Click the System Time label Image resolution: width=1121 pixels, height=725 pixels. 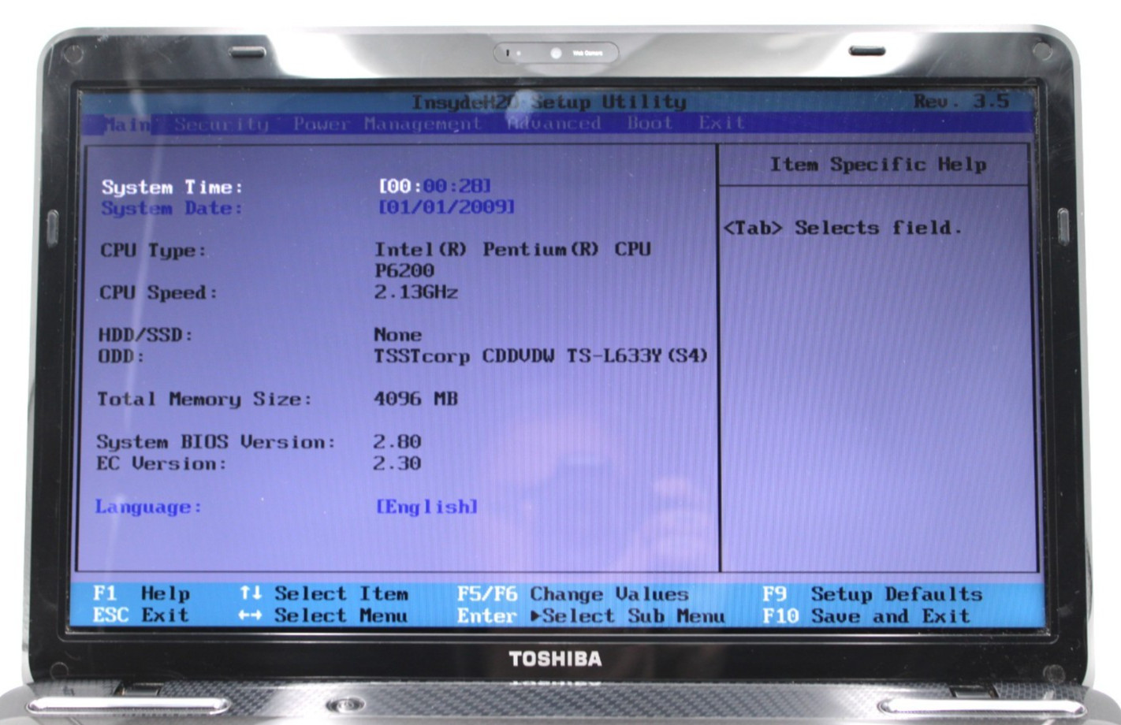point(172,188)
